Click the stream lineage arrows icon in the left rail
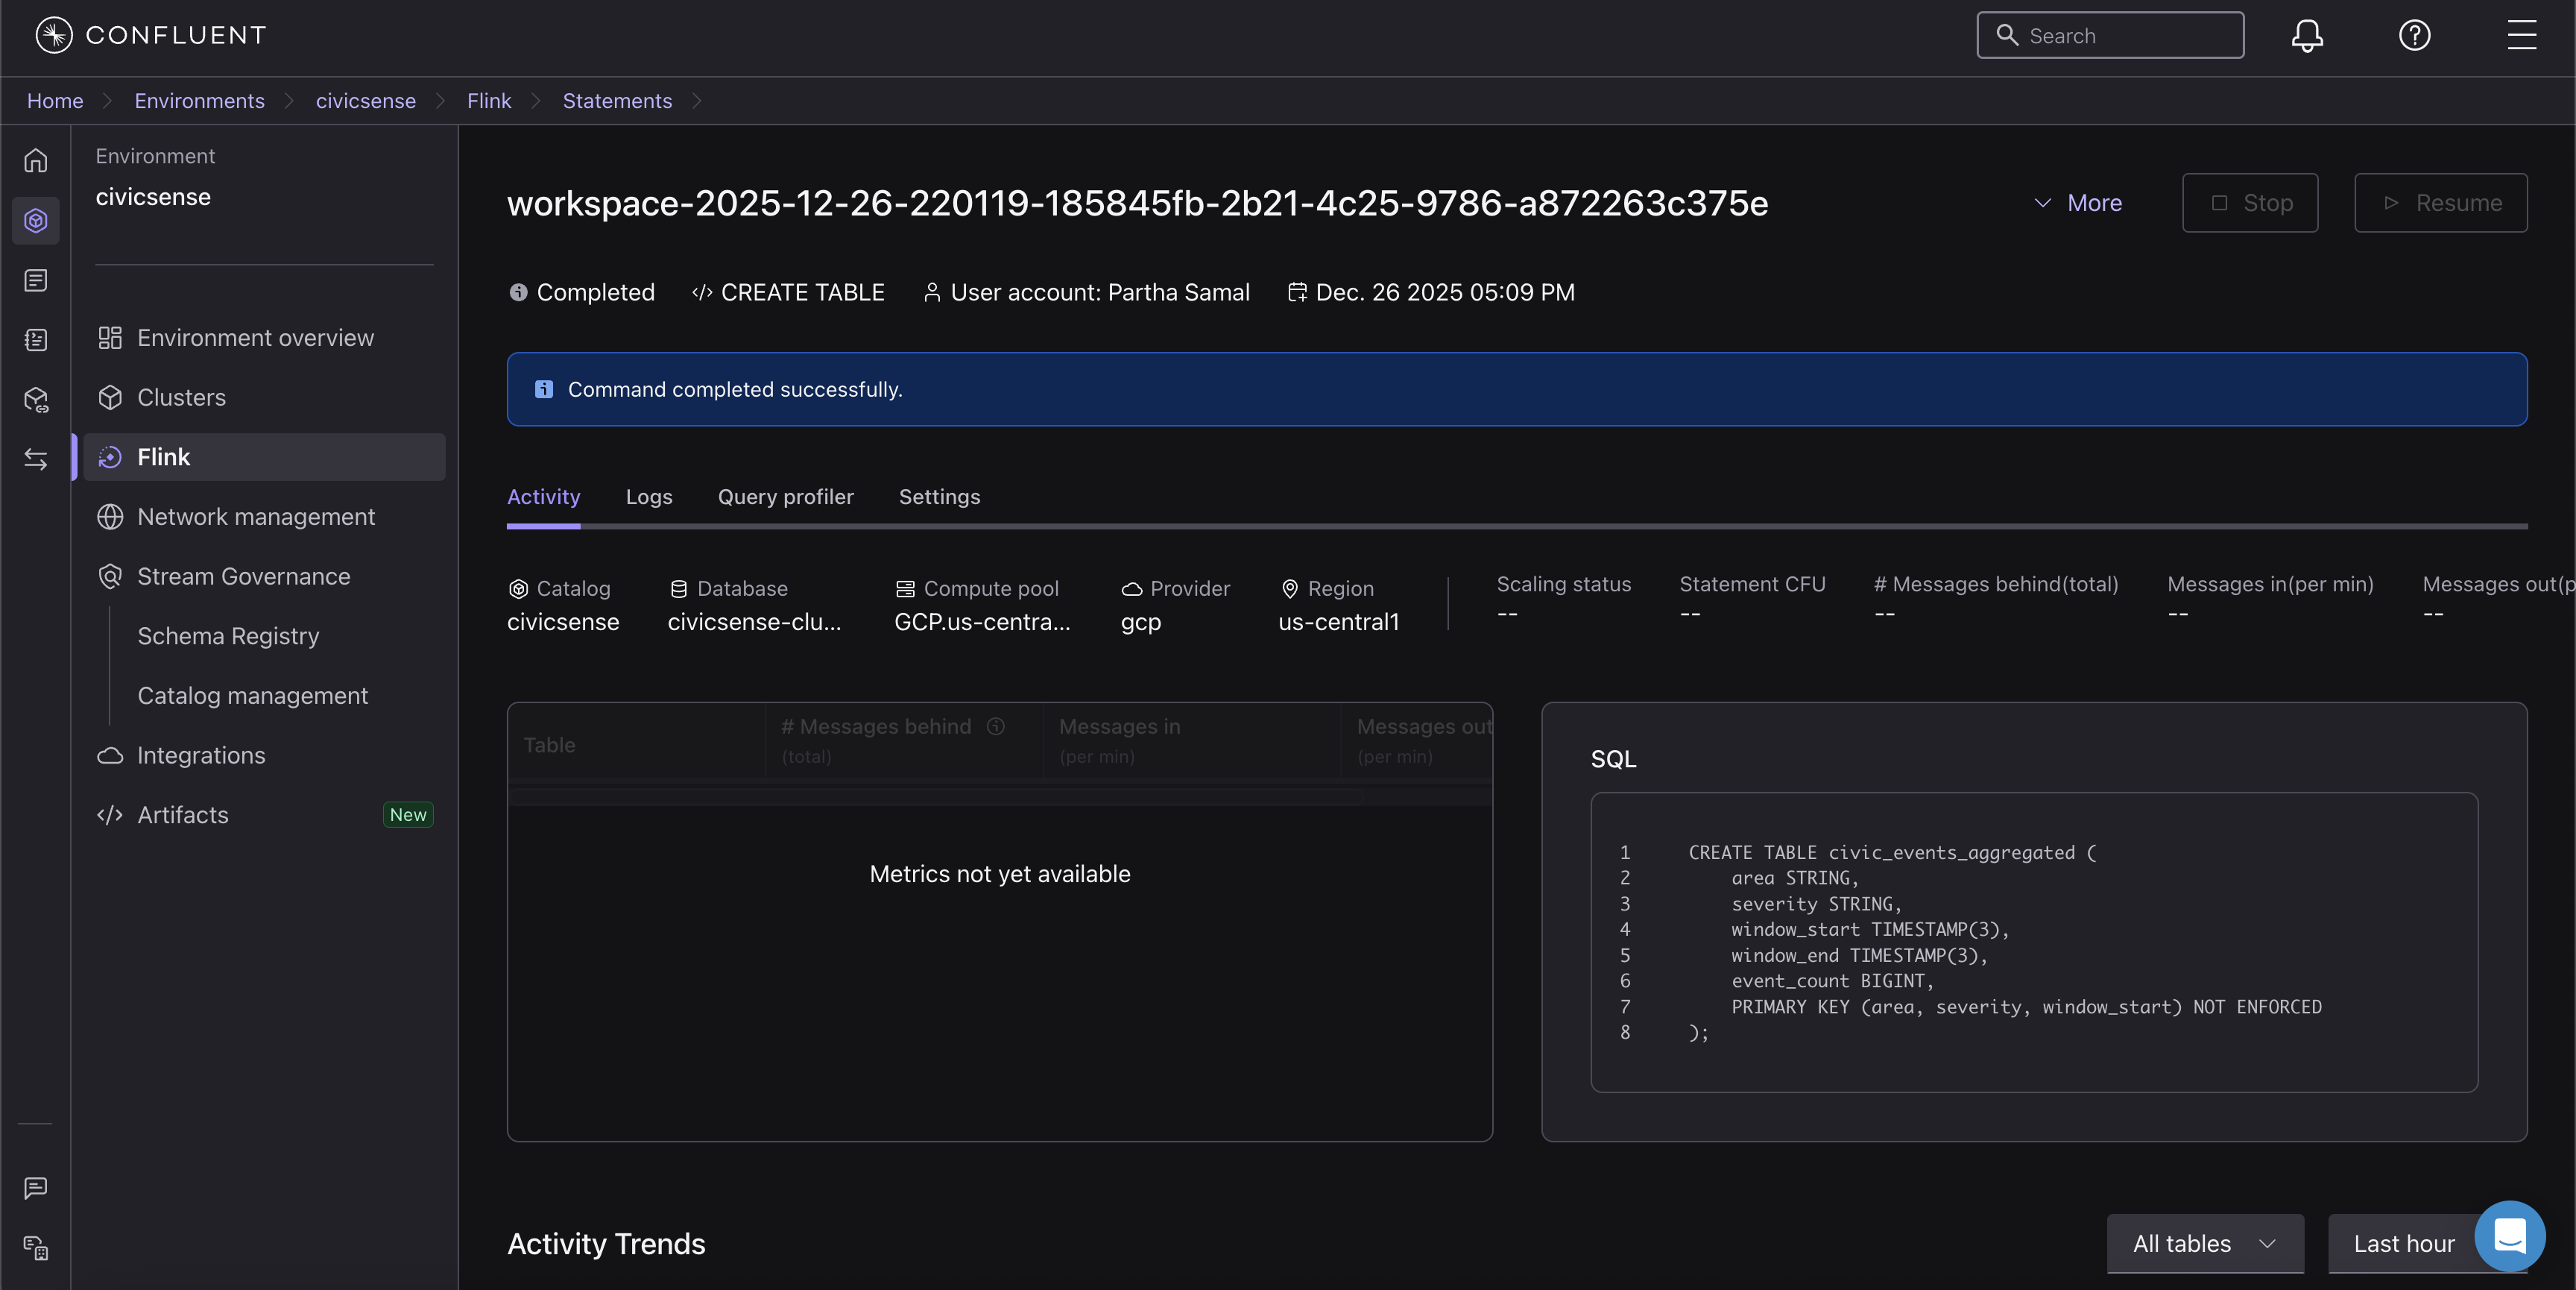Viewport: 2576px width, 1290px height. (36, 459)
